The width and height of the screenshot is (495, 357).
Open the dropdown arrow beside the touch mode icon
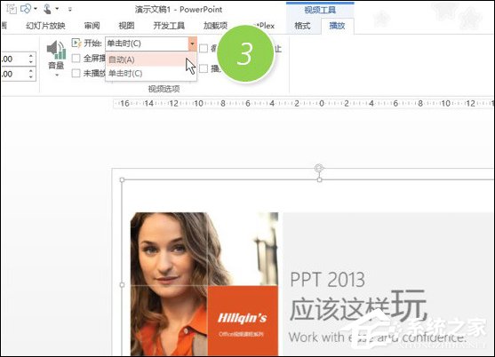[57, 9]
